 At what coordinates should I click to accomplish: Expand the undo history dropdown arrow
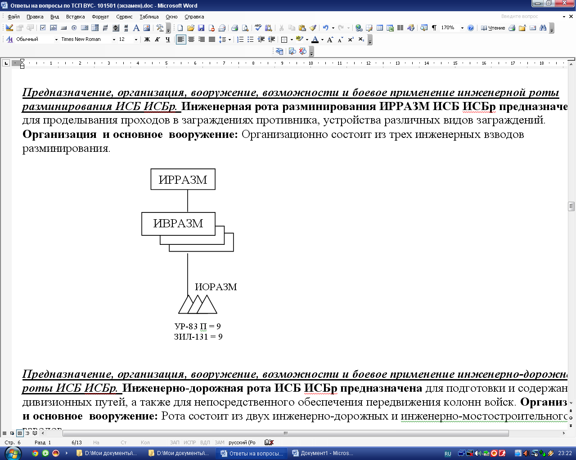point(333,28)
